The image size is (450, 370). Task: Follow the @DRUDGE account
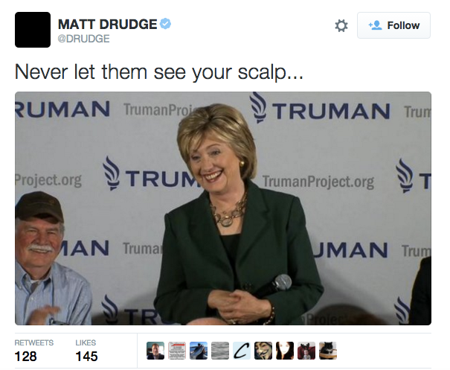pyautogui.click(x=393, y=25)
